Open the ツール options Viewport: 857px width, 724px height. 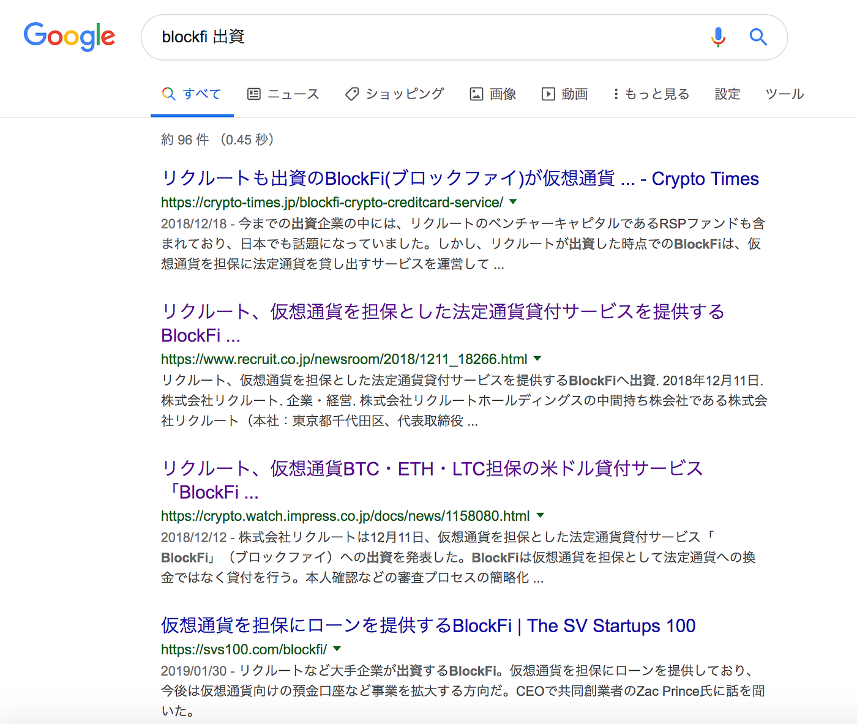(x=785, y=94)
